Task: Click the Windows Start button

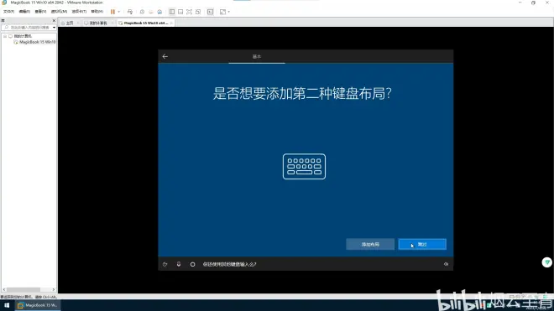Action: click(7, 305)
